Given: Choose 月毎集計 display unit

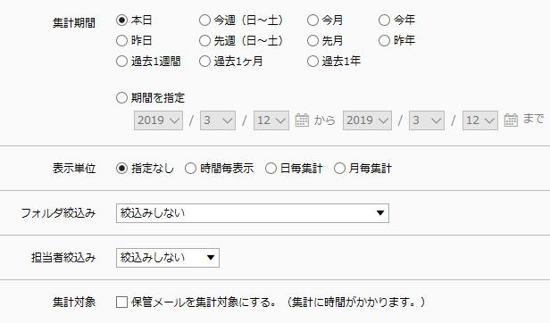Looking at the screenshot, I should coord(339,169).
